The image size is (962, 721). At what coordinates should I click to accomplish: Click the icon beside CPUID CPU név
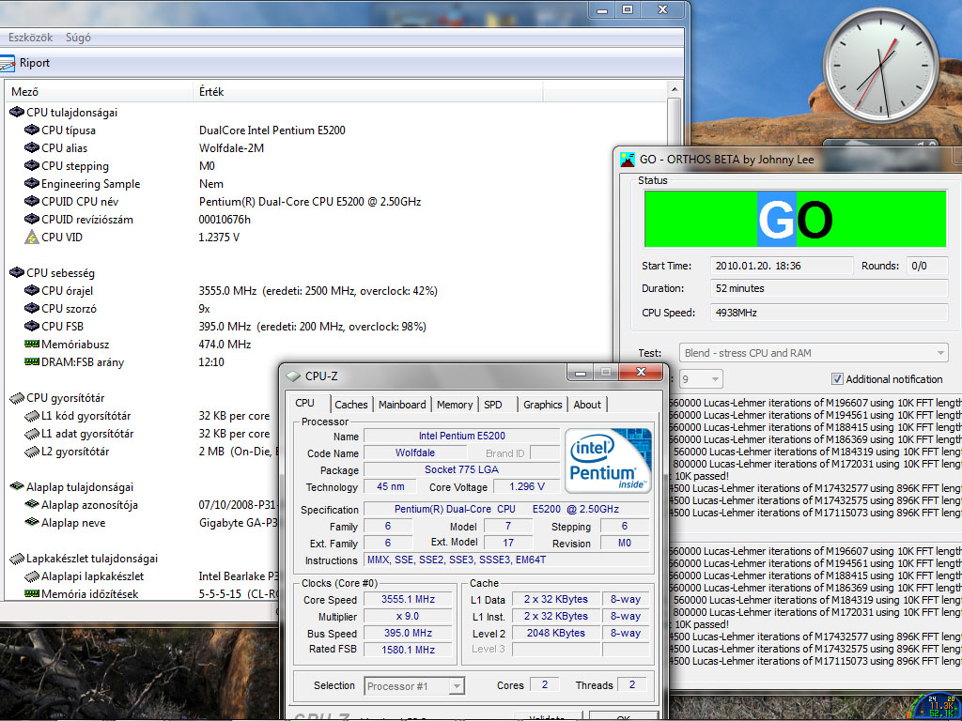tap(32, 201)
